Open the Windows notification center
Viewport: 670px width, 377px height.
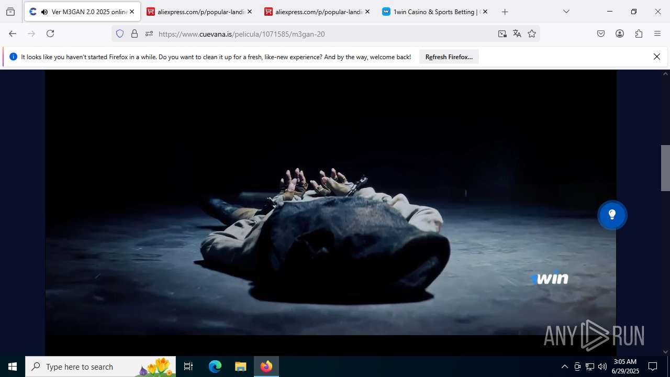point(653,367)
